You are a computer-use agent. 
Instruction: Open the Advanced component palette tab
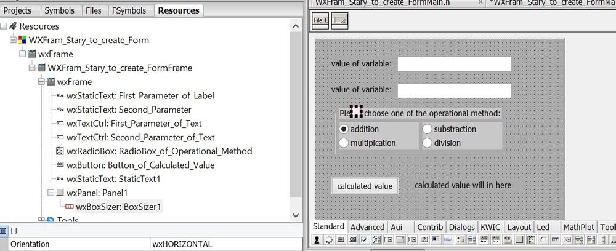(x=367, y=227)
